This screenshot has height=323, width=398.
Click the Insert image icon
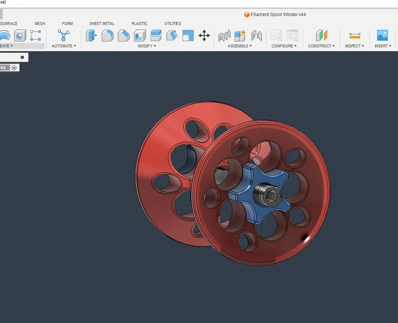coord(382,36)
